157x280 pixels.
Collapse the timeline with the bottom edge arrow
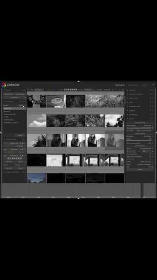point(78,198)
